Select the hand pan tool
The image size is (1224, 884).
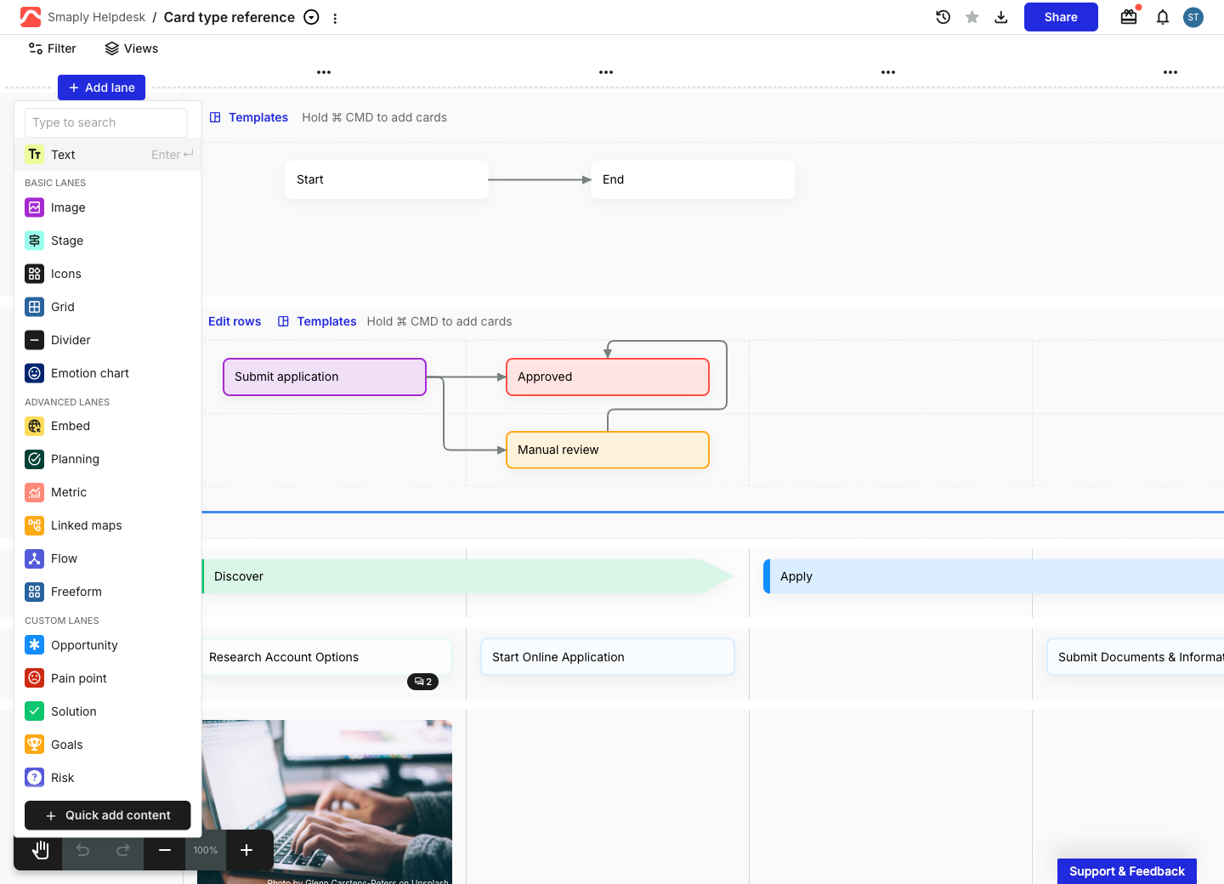pos(39,850)
